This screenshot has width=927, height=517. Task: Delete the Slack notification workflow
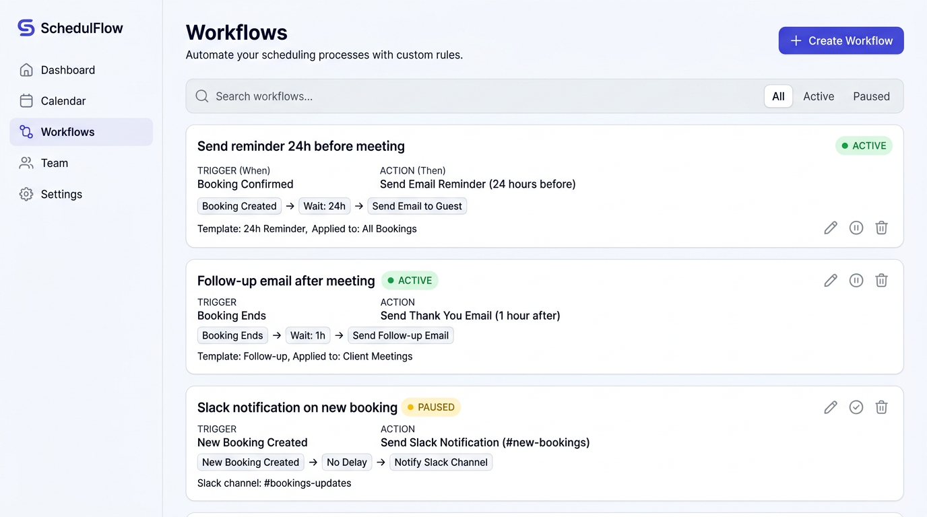click(881, 407)
